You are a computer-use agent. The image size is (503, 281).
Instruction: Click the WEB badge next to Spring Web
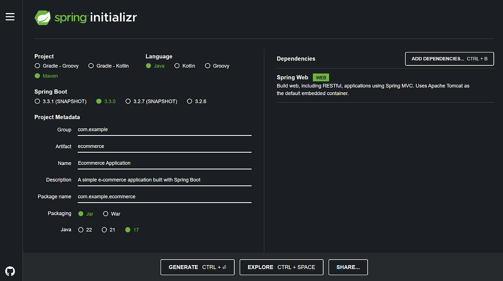(x=321, y=77)
